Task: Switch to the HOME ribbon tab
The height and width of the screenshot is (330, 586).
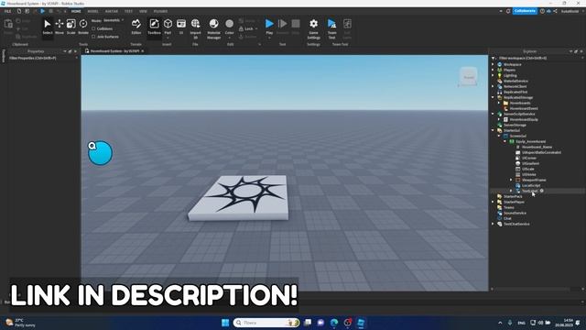Action: [x=76, y=11]
